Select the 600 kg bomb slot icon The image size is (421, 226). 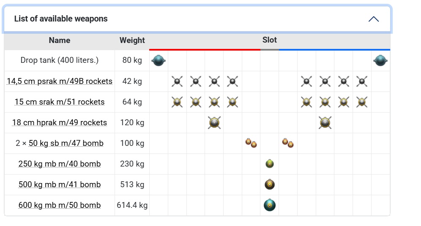[270, 205]
